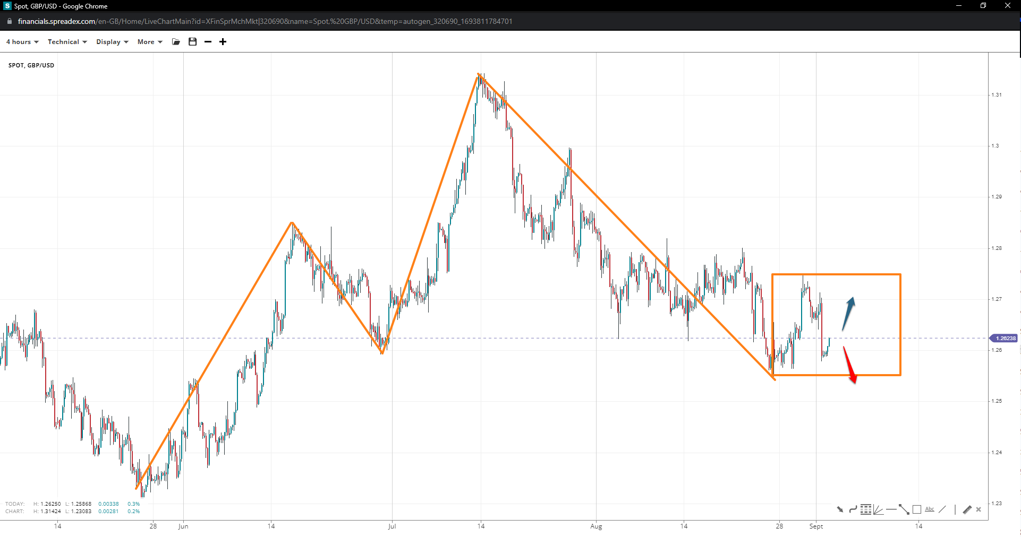Close the drawing tools bar
The height and width of the screenshot is (537, 1021).
point(979,509)
